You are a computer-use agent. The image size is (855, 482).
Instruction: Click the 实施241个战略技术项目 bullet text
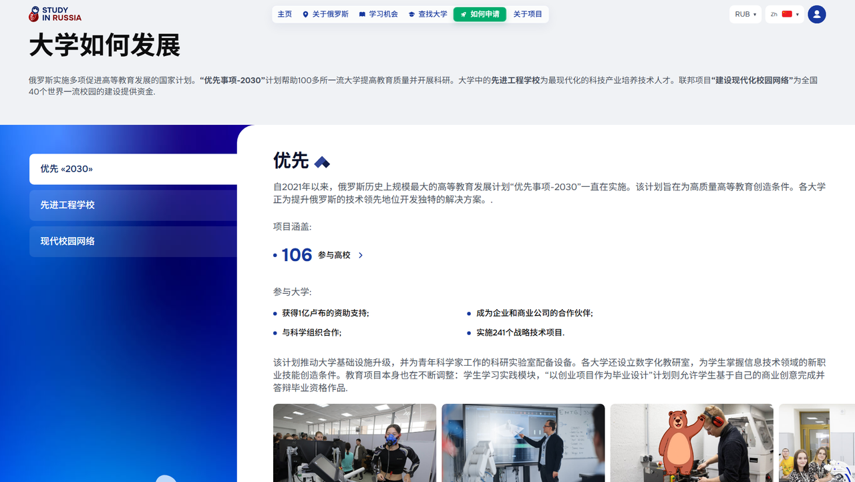pos(520,332)
